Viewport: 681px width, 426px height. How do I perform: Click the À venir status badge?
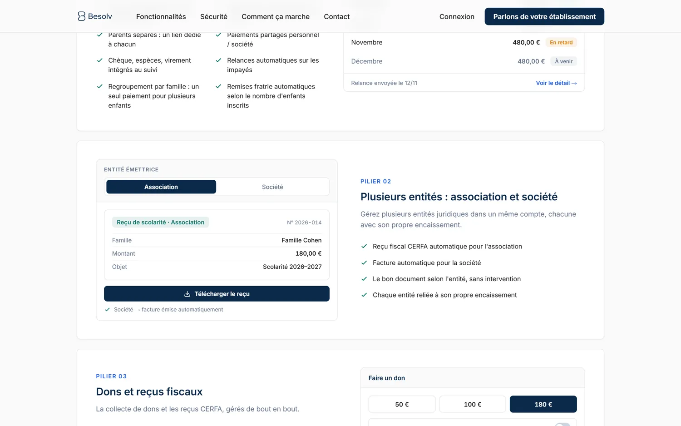(x=564, y=61)
